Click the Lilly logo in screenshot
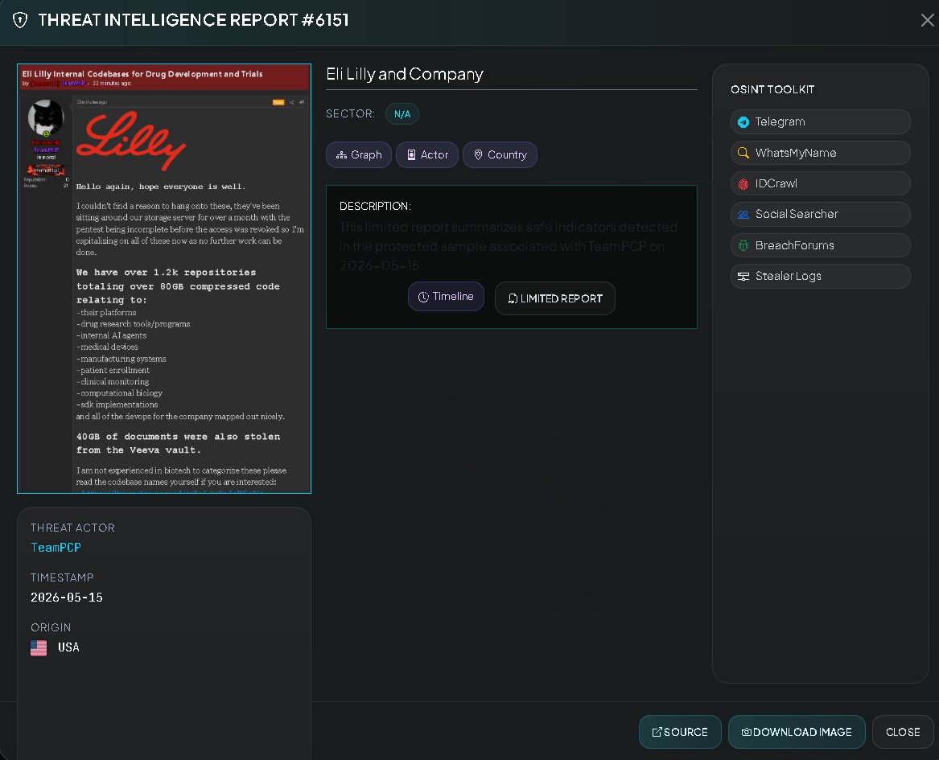This screenshot has width=939, height=760. (131, 142)
